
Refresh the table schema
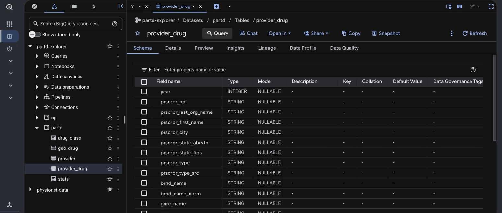474,33
